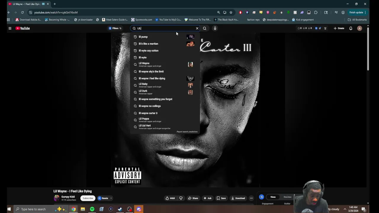
Task: Switch to the Views tab in stats panel
Action: pos(273,197)
